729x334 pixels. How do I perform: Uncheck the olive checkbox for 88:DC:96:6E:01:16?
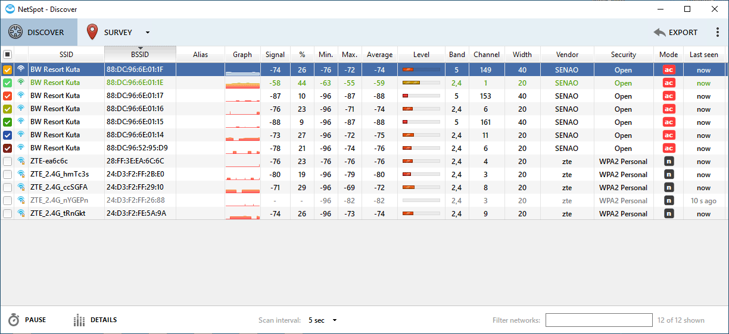click(x=7, y=109)
